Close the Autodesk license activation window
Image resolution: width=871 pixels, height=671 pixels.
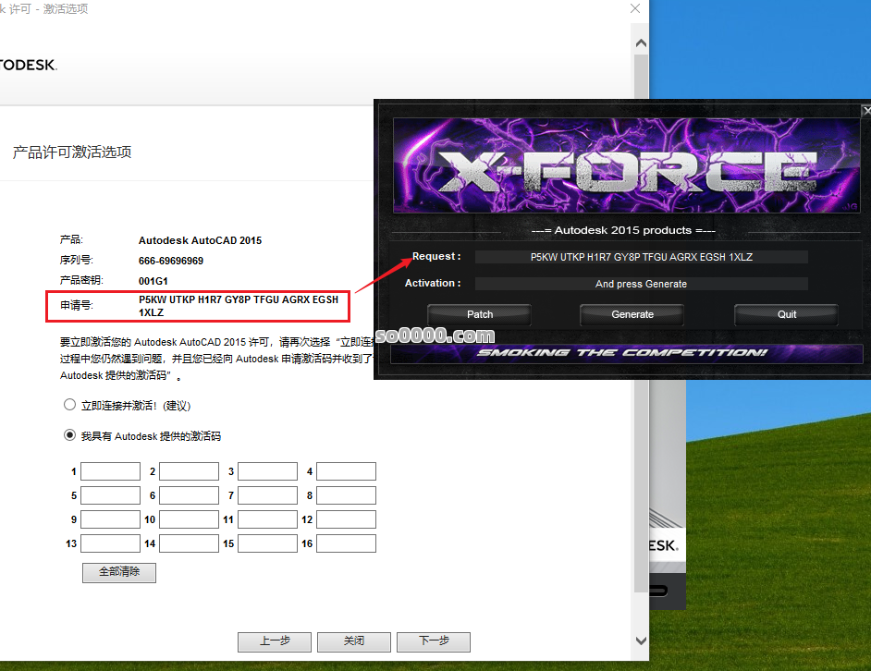[x=634, y=8]
